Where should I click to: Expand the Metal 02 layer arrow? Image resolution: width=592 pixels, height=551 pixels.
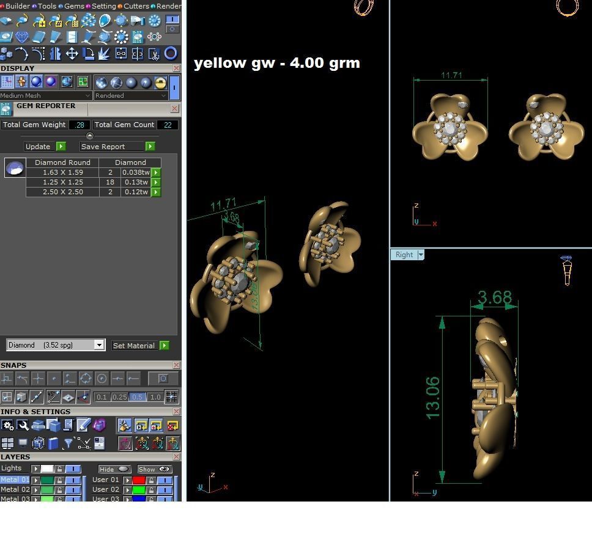(35, 490)
